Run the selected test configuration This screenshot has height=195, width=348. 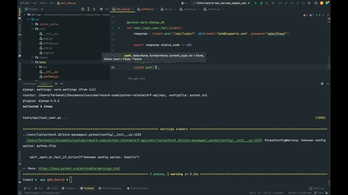256,3
